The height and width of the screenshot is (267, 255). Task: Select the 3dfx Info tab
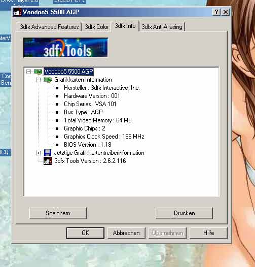125,26
